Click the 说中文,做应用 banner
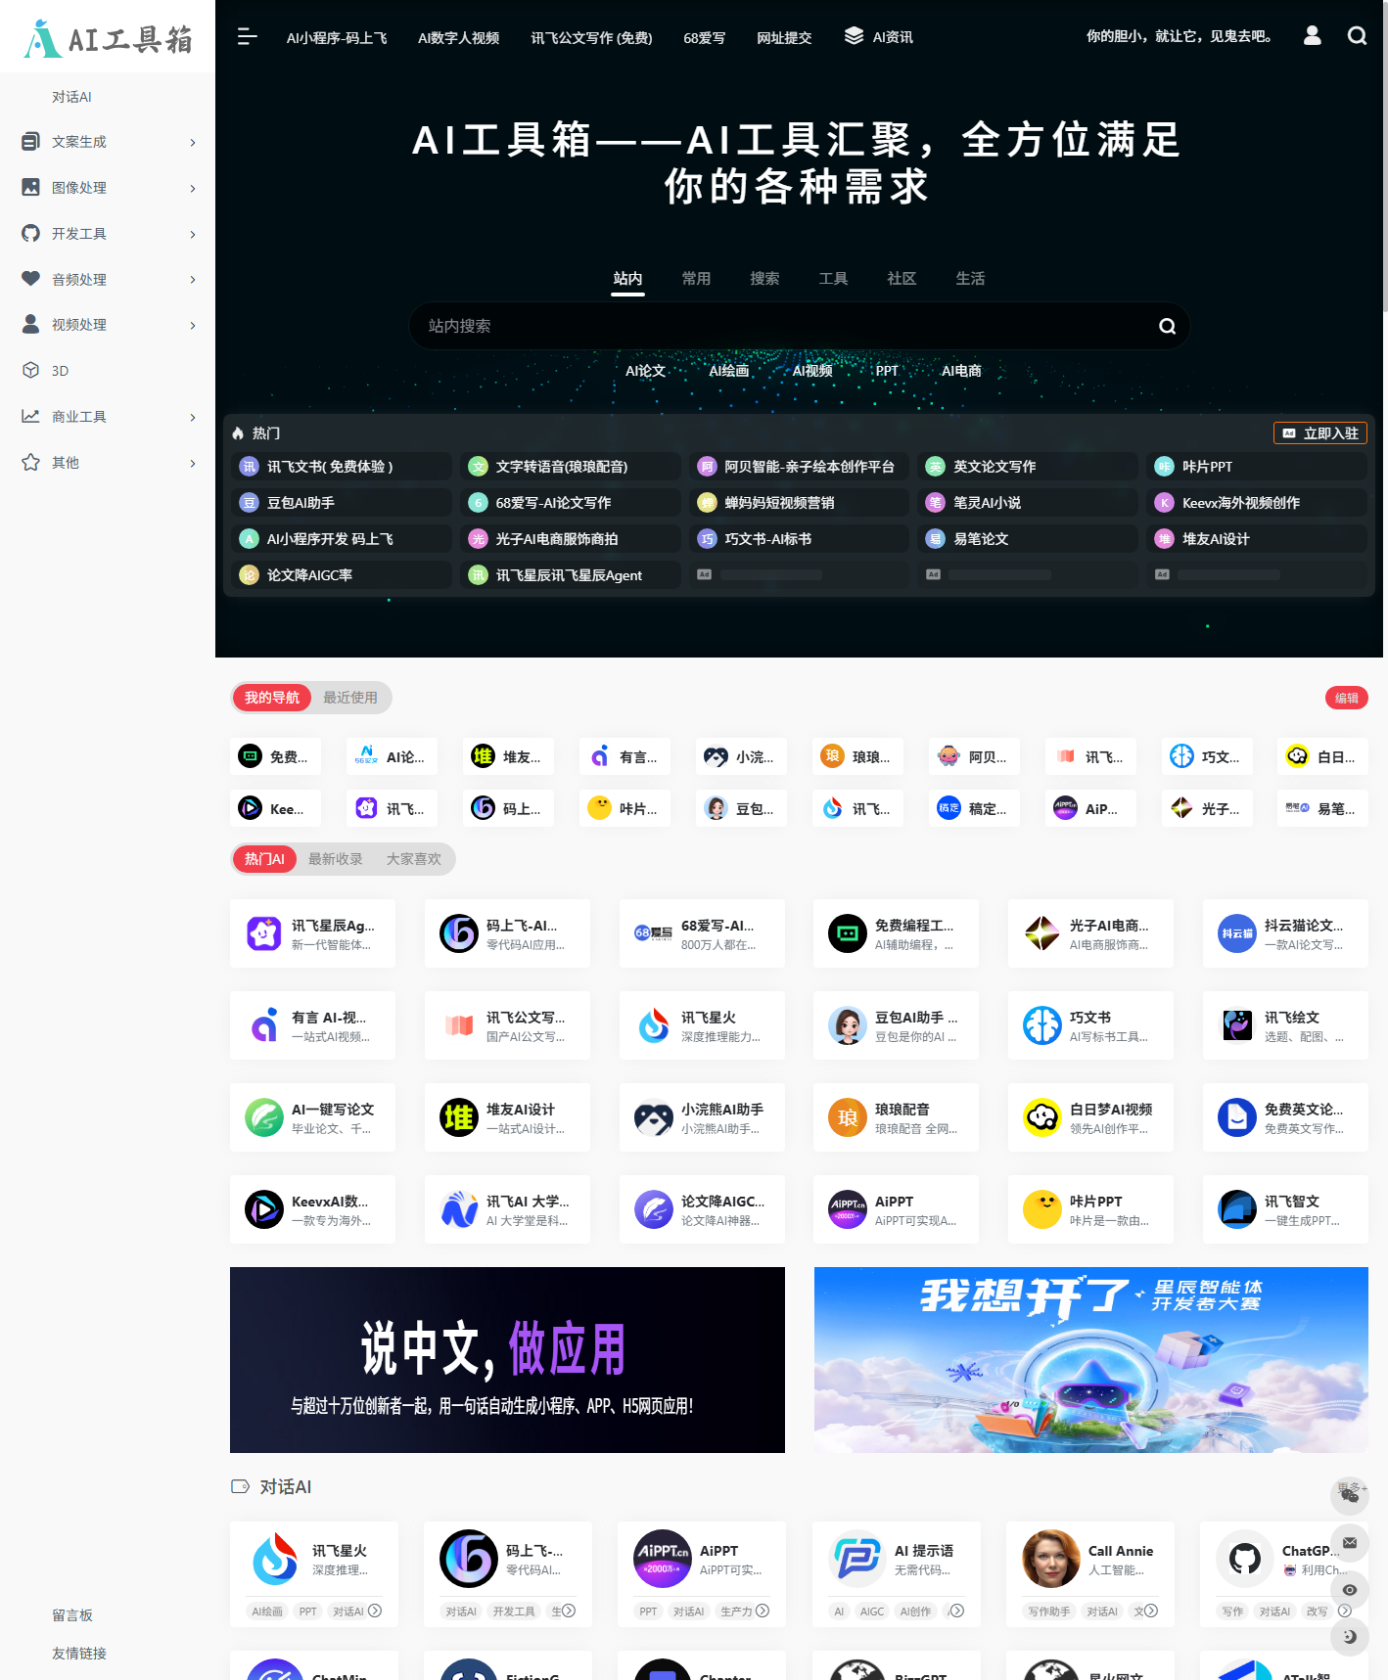Image resolution: width=1388 pixels, height=1680 pixels. tap(507, 1360)
